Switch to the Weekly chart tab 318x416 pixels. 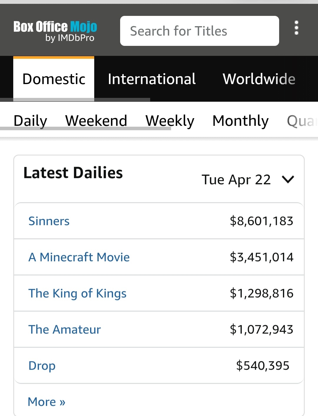[x=170, y=121]
